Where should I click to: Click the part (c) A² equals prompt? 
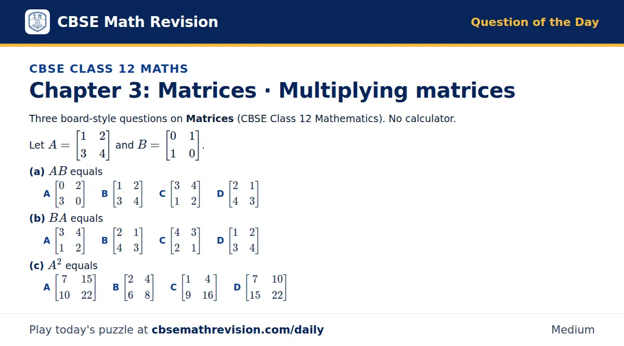(x=63, y=265)
